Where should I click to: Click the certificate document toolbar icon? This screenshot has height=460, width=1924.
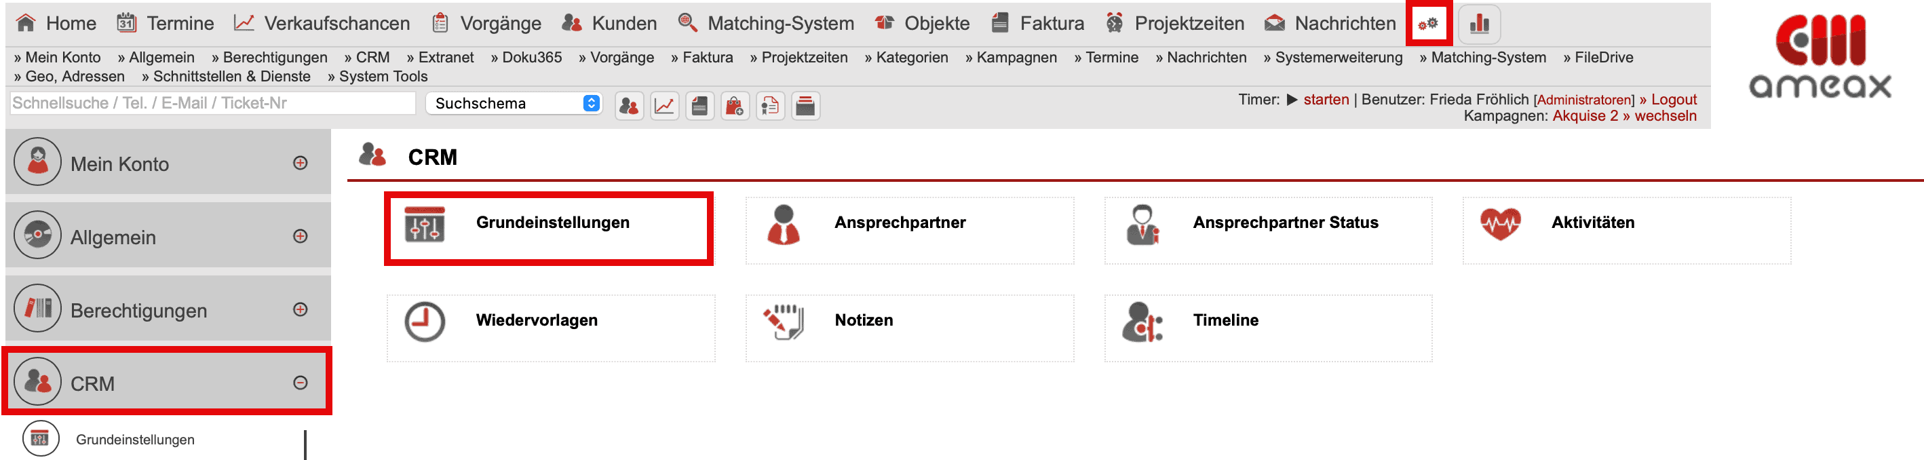coord(770,106)
